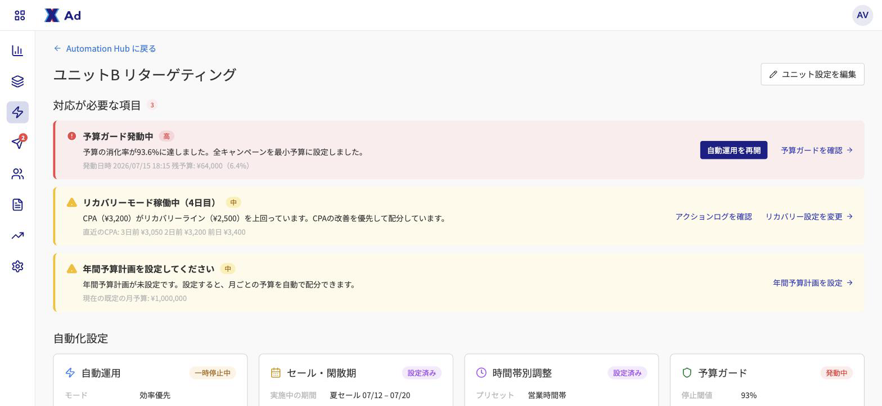882x406 pixels.
Task: Open the settings gear sidebar icon
Action: [x=17, y=266]
